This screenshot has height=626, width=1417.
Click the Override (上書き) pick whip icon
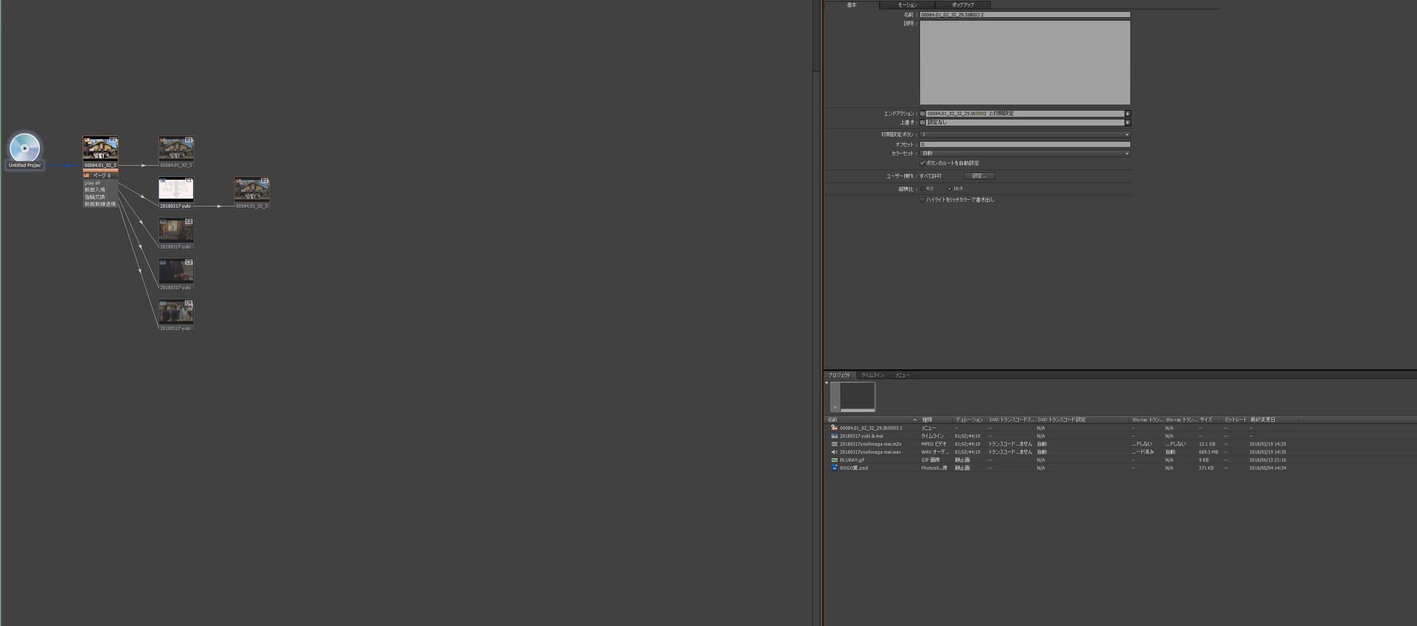pos(923,123)
